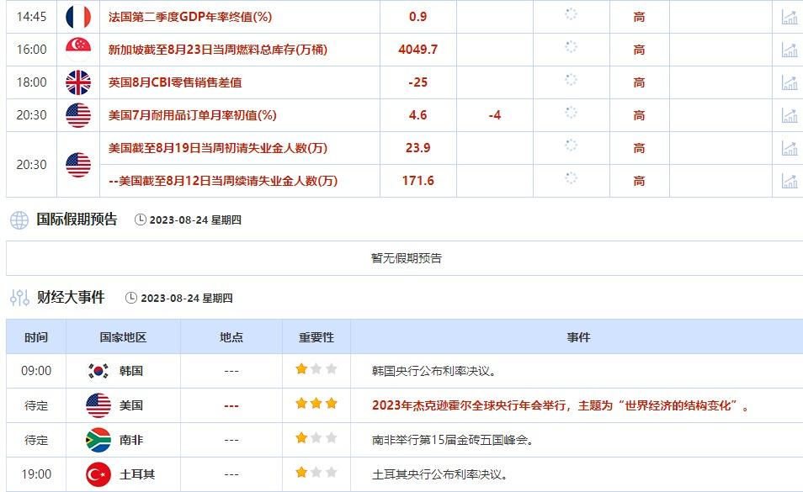Click the loading spinner in Singapore row
803x492 pixels.
(571, 47)
